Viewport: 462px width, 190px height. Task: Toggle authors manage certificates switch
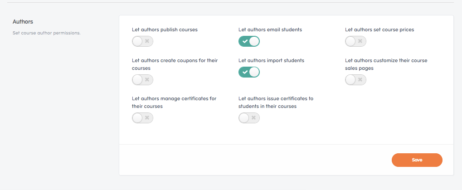point(143,118)
